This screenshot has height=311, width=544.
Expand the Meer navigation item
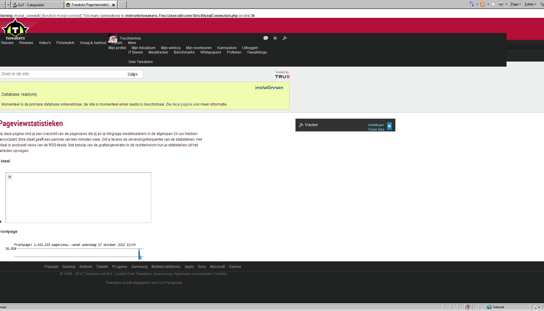[132, 43]
